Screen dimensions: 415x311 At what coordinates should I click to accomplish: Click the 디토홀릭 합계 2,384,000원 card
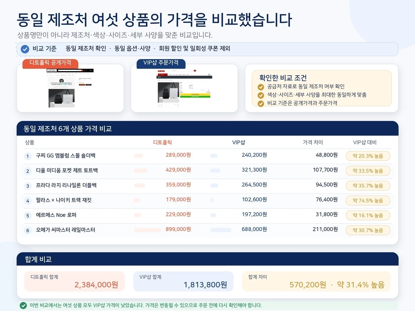coord(74,281)
